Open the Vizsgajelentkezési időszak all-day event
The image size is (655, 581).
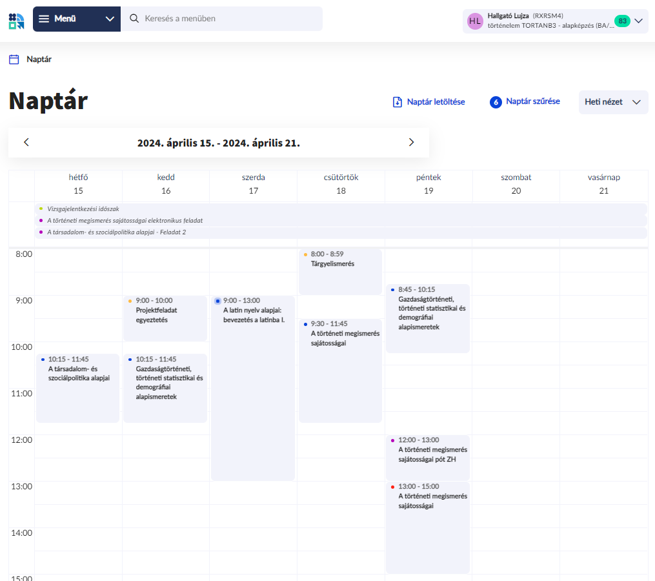pos(83,209)
